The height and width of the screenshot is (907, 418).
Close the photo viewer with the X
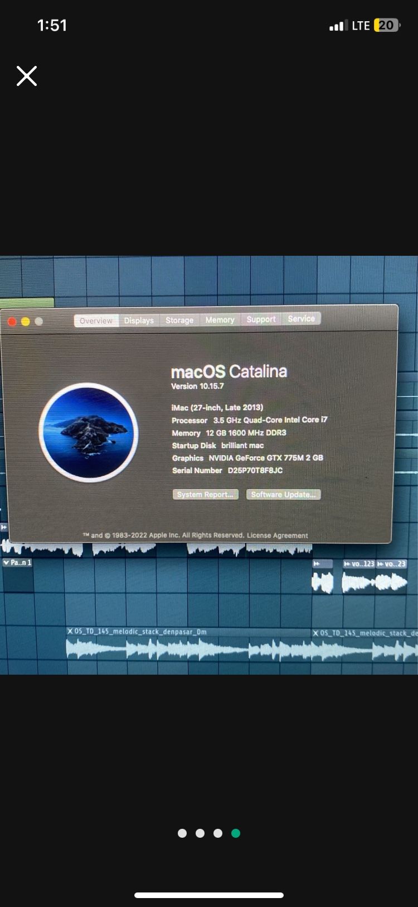27,76
